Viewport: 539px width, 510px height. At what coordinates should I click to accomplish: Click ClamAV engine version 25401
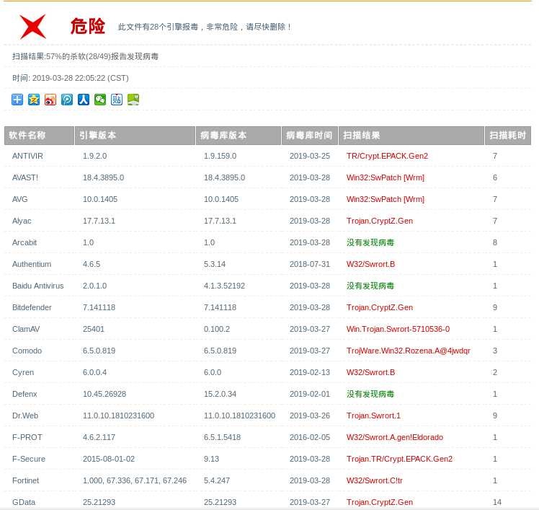pos(94,330)
